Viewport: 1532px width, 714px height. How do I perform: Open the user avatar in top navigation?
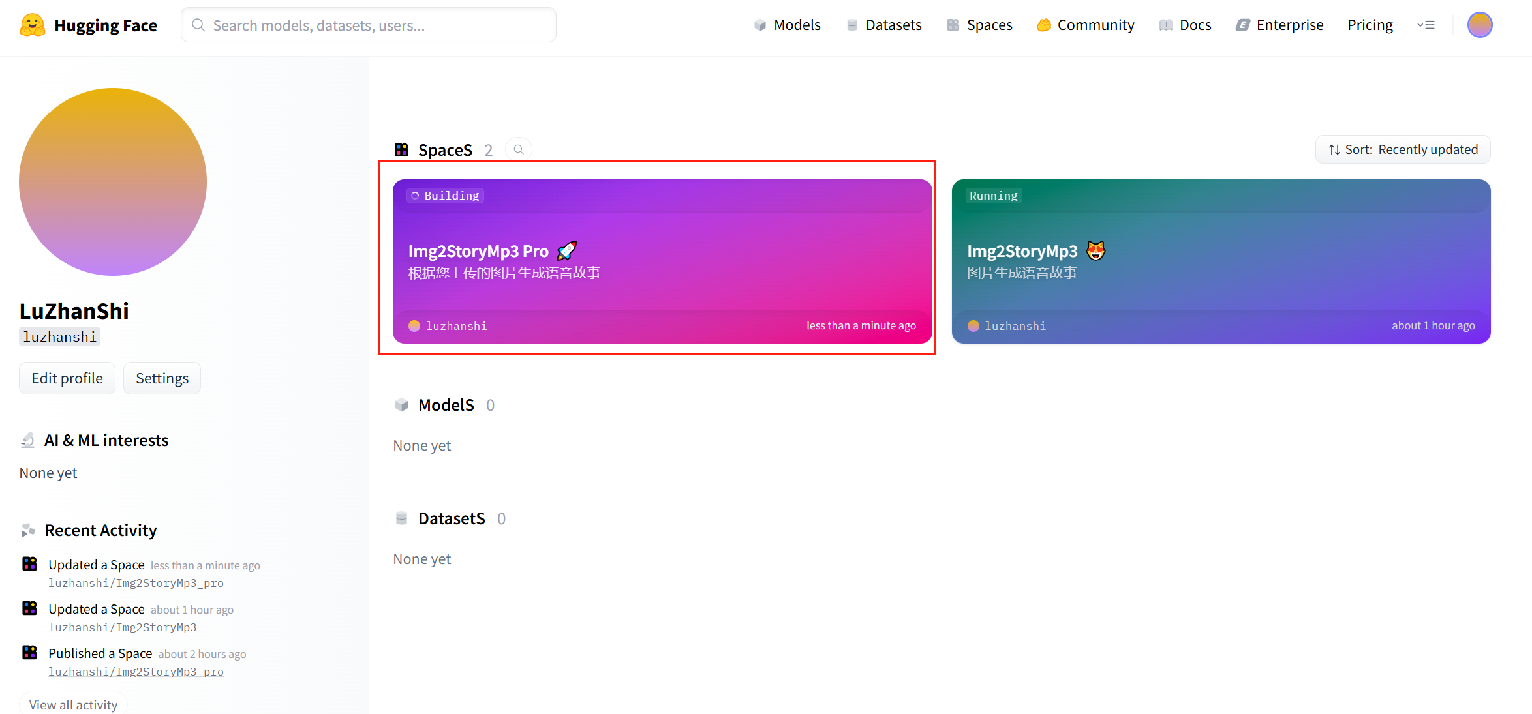pyautogui.click(x=1479, y=25)
